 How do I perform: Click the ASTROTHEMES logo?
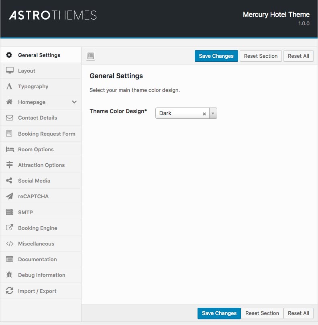tap(53, 15)
